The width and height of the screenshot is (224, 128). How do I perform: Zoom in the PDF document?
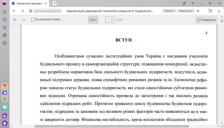pos(15,20)
